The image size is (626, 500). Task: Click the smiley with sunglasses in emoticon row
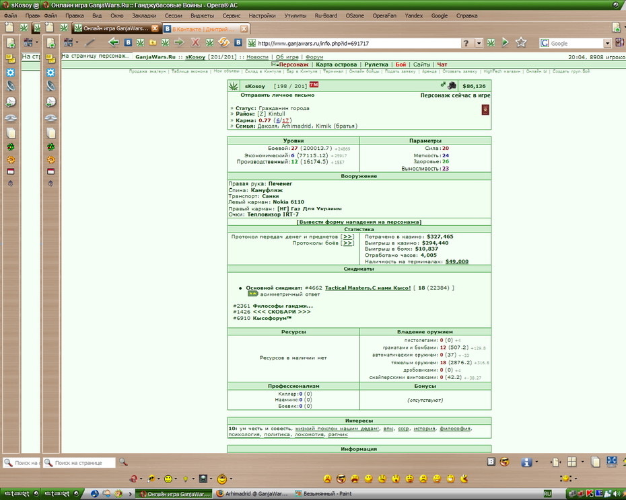click(341, 478)
